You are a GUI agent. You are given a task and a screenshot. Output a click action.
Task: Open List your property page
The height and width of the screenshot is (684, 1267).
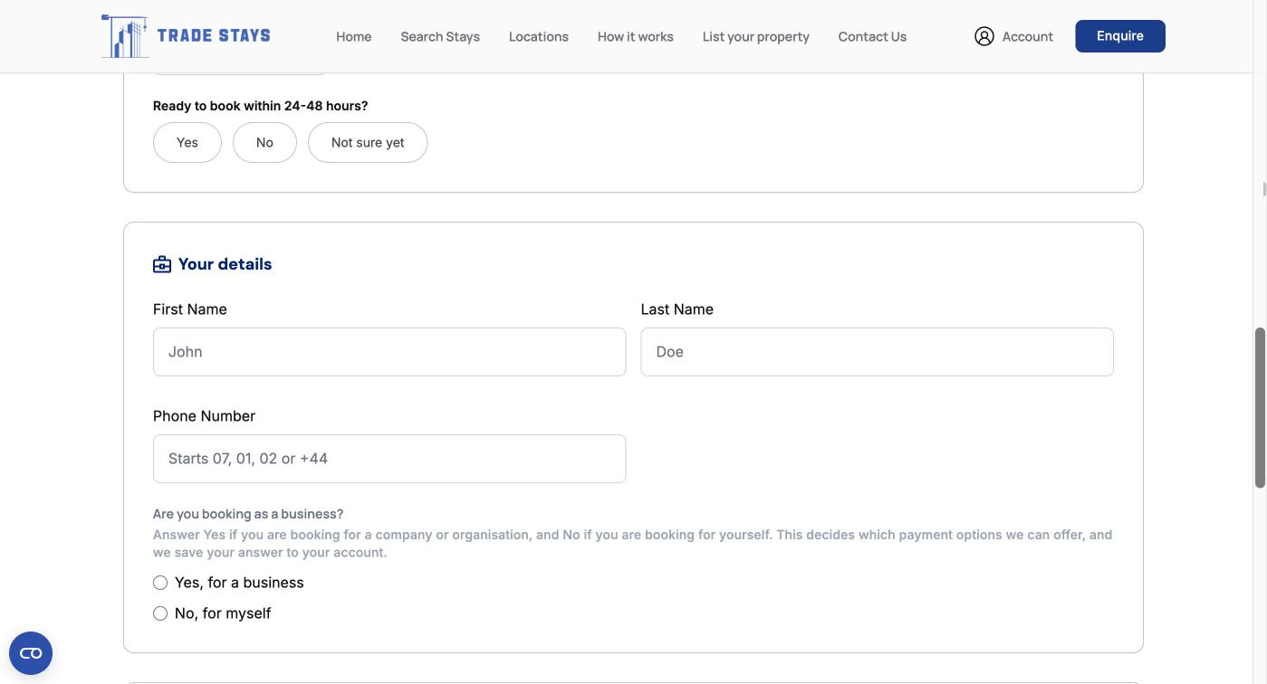click(x=756, y=36)
